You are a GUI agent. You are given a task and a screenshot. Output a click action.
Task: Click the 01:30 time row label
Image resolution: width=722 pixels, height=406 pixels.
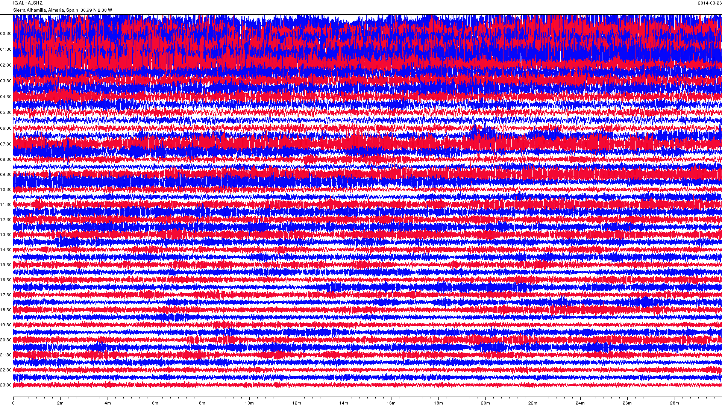tap(6, 50)
